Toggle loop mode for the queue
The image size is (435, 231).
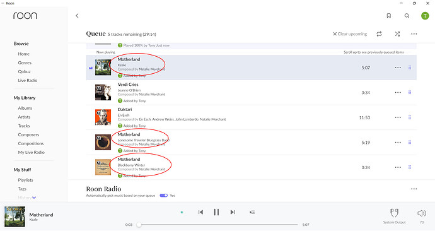coord(379,34)
